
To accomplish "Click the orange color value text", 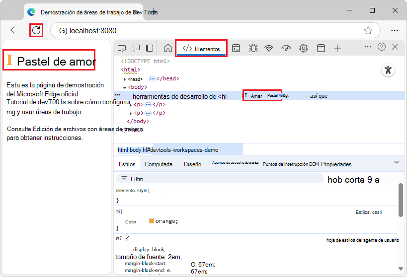I will tap(166, 221).
